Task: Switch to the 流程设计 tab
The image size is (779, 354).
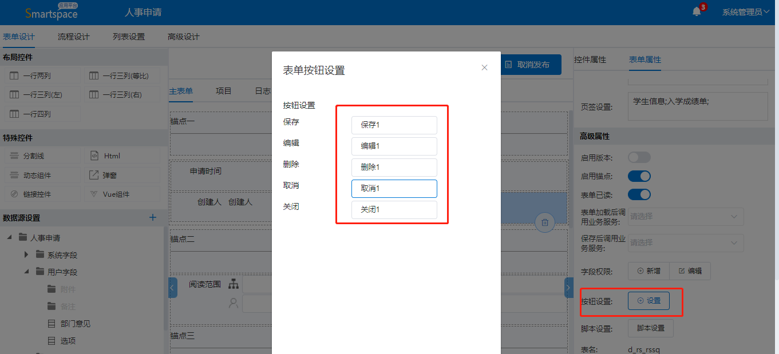Action: (74, 37)
